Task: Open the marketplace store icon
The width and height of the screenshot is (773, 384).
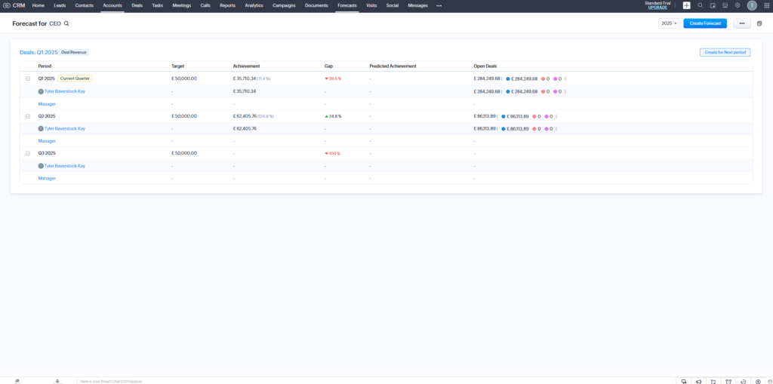Action: pyautogui.click(x=725, y=5)
